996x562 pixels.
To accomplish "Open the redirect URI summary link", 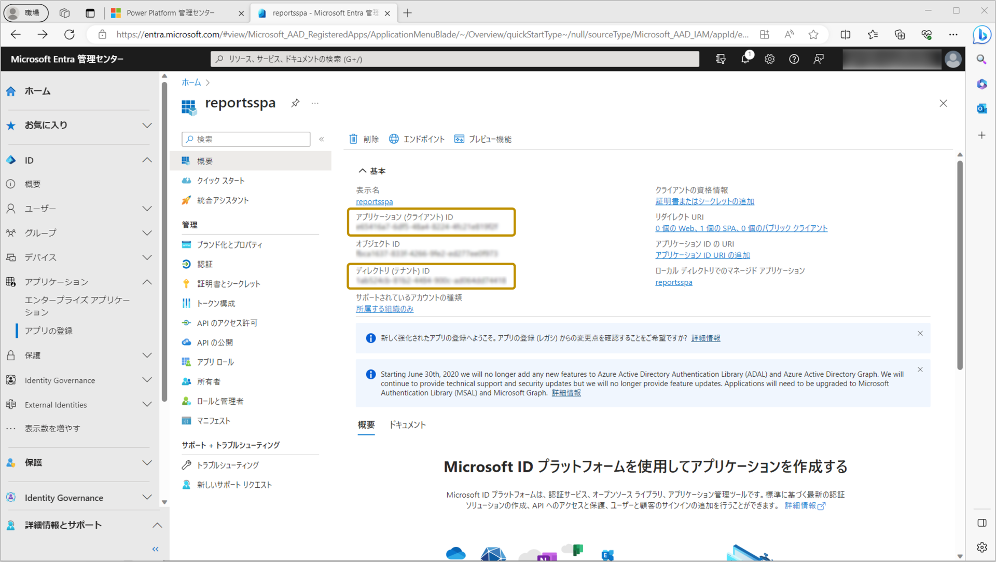I will [741, 228].
